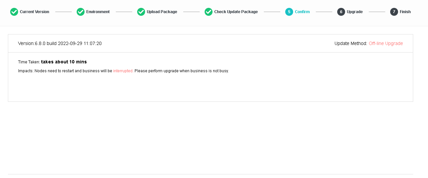Click the Update Method label
The height and width of the screenshot is (178, 428).
[351, 43]
